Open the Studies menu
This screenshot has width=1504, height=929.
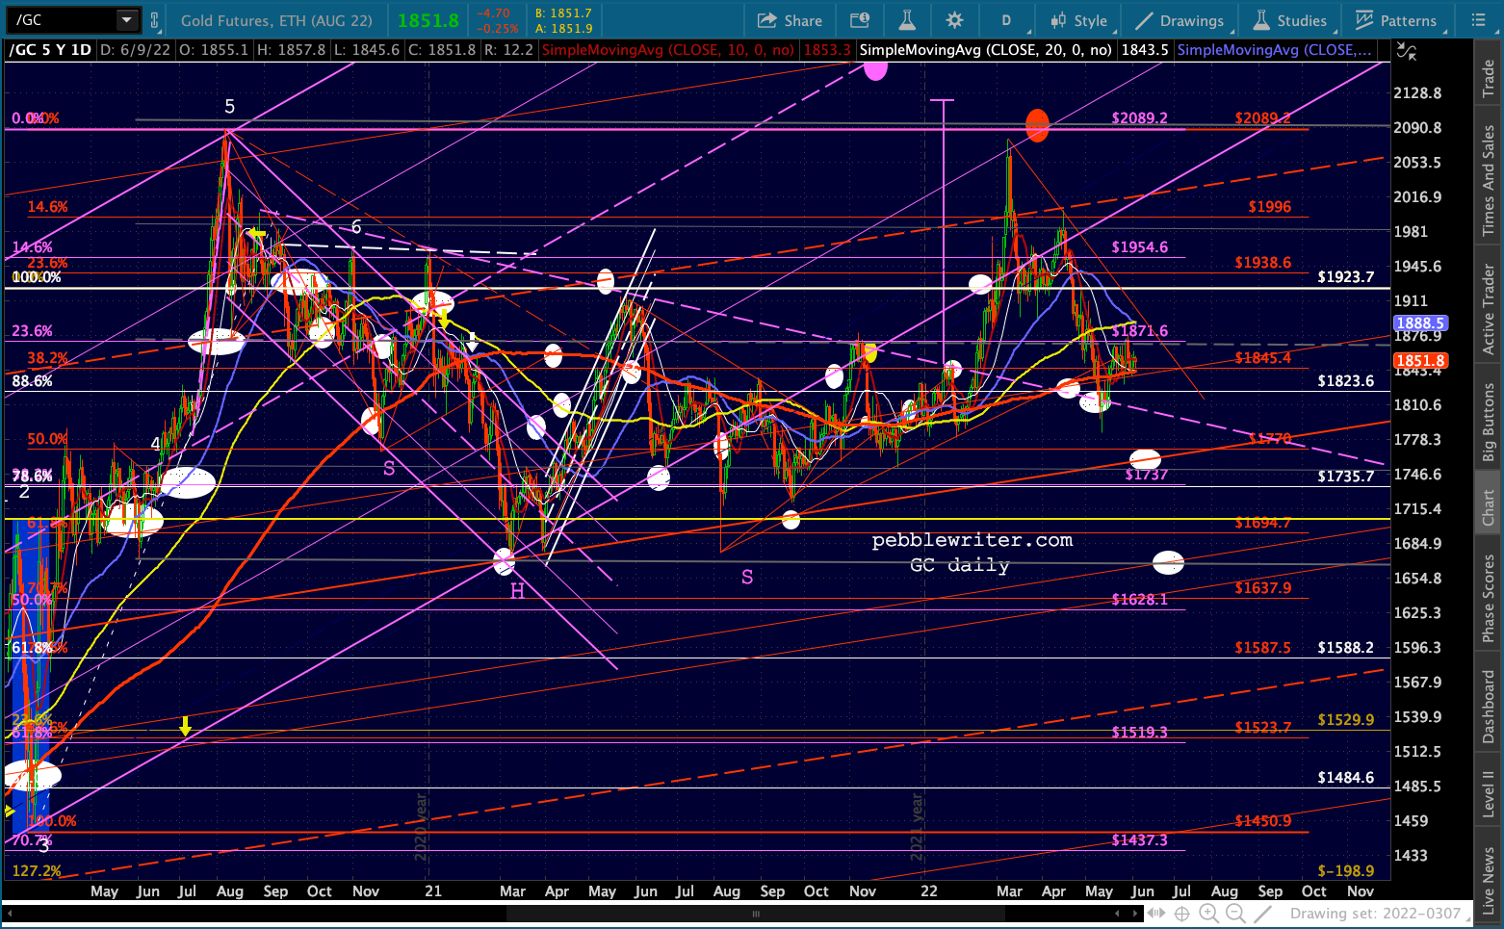1290,20
